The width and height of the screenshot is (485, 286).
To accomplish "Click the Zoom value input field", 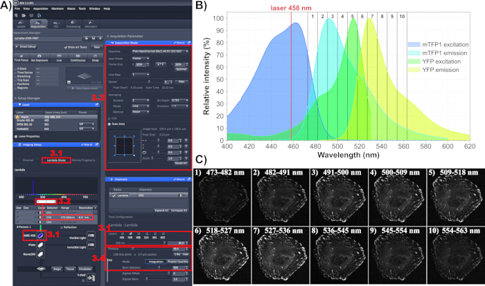I will click(x=173, y=158).
